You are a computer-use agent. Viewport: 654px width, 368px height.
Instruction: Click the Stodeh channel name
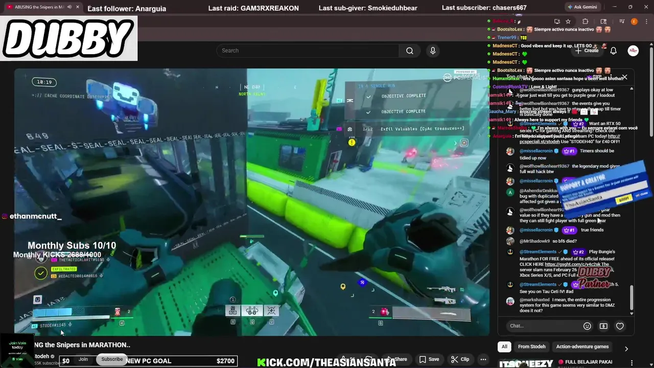[42, 356]
